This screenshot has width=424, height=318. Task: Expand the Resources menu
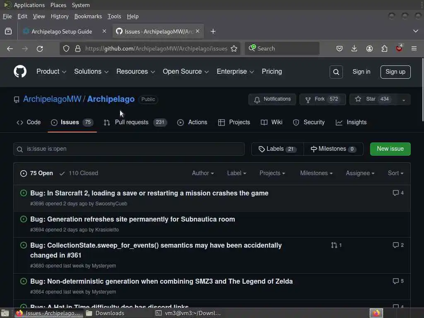tap(135, 72)
